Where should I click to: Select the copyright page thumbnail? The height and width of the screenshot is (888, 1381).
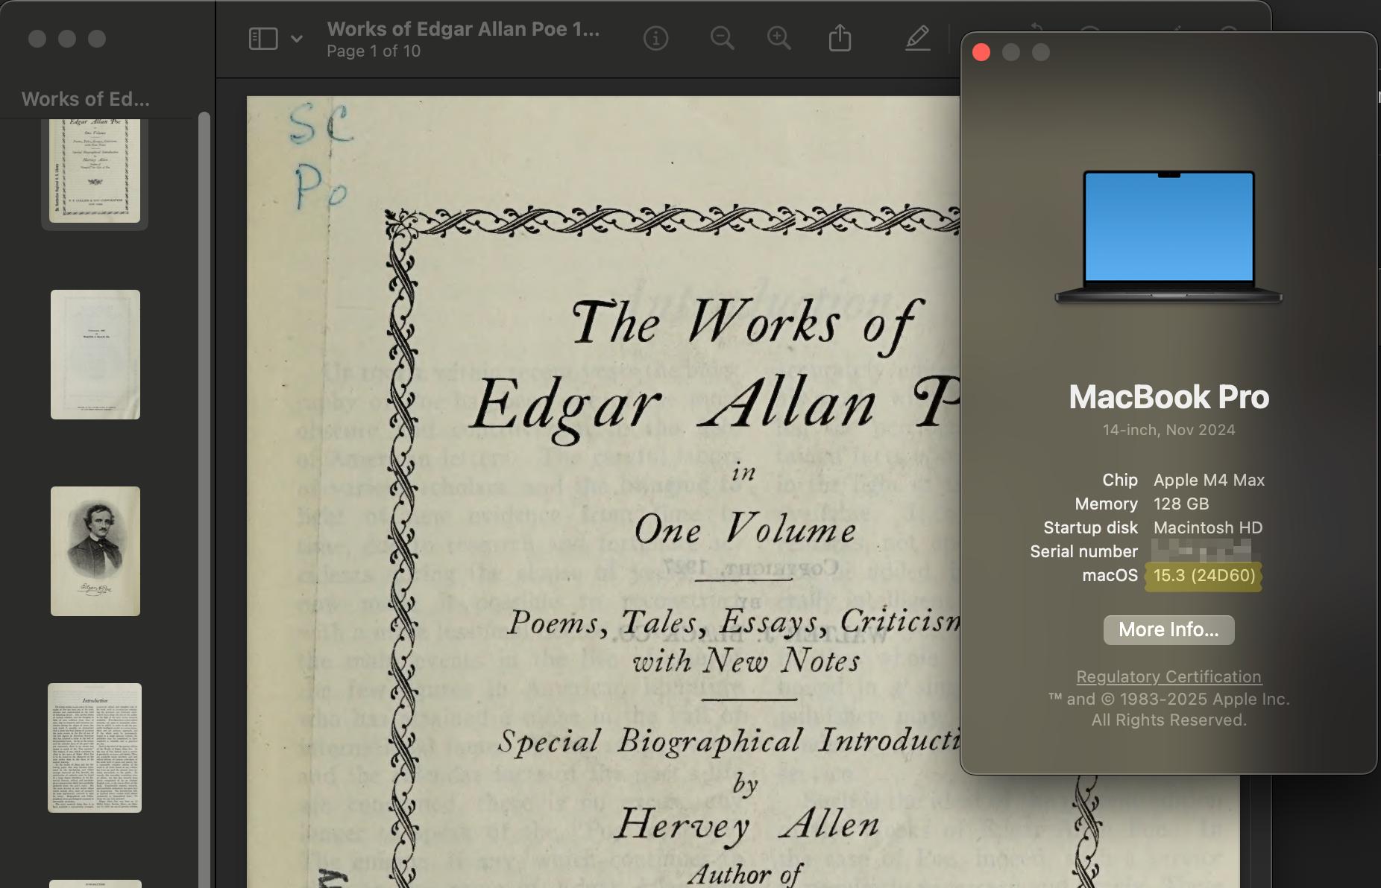click(x=95, y=355)
